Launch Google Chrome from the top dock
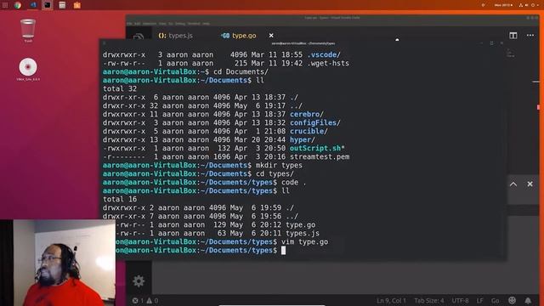The height and width of the screenshot is (306, 544). tap(17, 5)
